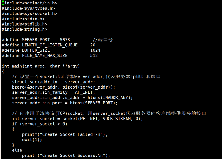This screenshot has width=222, height=159.
Task: Click the green cursor at the first line start
Action: (3, 3)
